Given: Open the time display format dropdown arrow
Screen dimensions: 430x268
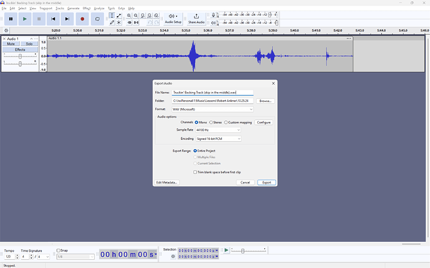Looking at the screenshot, I should pos(156,254).
